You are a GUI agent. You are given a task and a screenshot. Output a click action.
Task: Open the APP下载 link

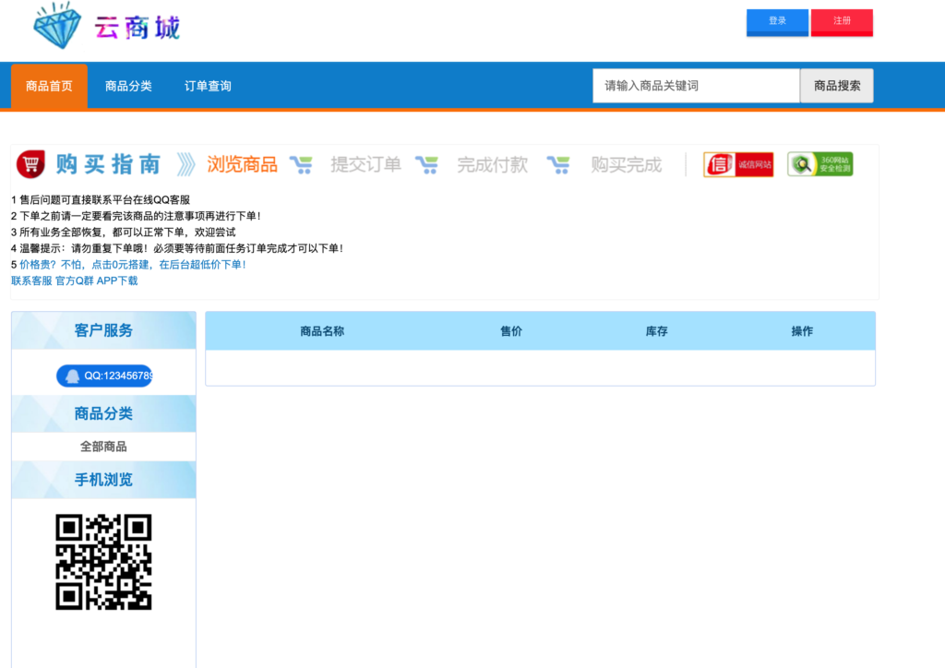117,280
